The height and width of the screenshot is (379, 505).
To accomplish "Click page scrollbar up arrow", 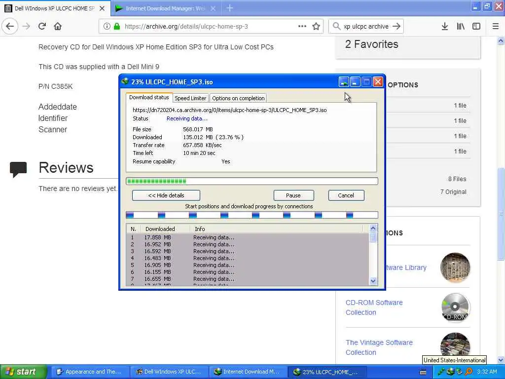I will (x=501, y=40).
